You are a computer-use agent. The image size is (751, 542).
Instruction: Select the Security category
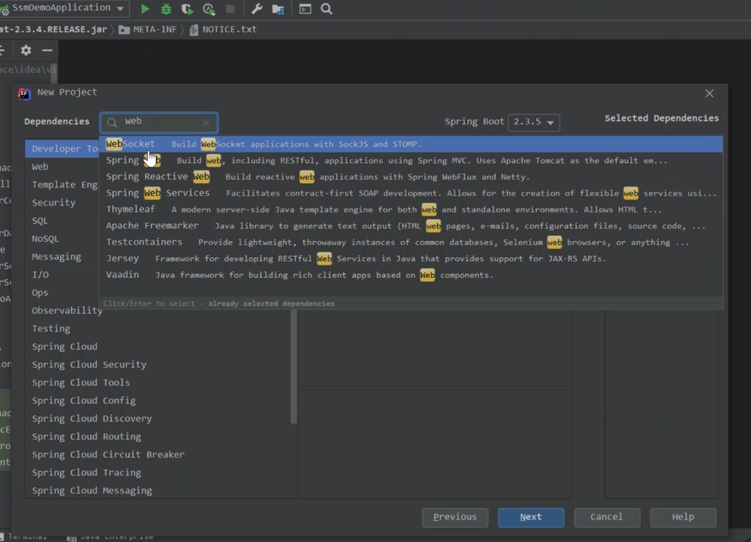[63, 203]
